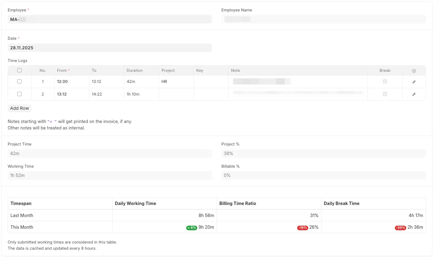Check the row 1 selection checkbox
Viewport: 434px width, 258px height.
pos(19,82)
